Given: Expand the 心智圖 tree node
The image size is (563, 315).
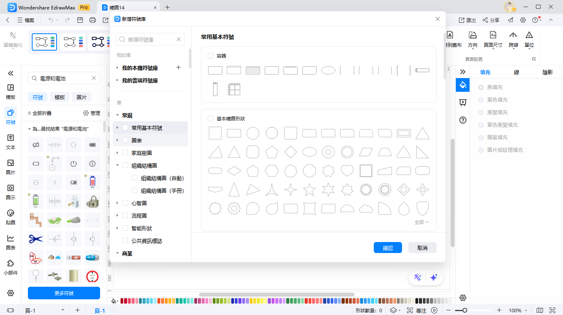Looking at the screenshot, I should 117,203.
